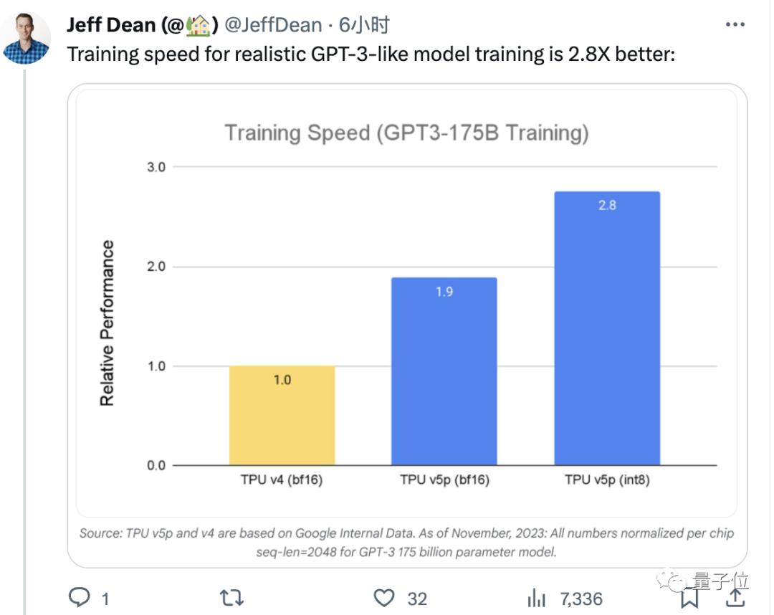
Task: Open view analytics bar chart icon
Action: pos(536,598)
